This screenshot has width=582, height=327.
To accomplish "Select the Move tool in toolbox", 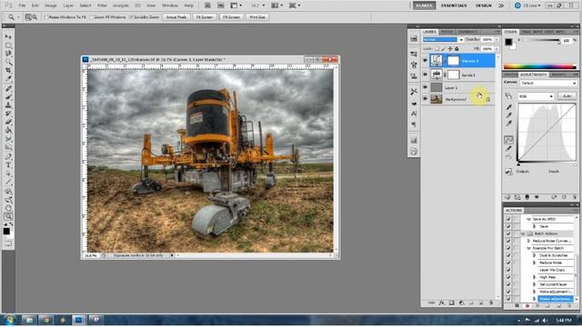I will click(8, 37).
